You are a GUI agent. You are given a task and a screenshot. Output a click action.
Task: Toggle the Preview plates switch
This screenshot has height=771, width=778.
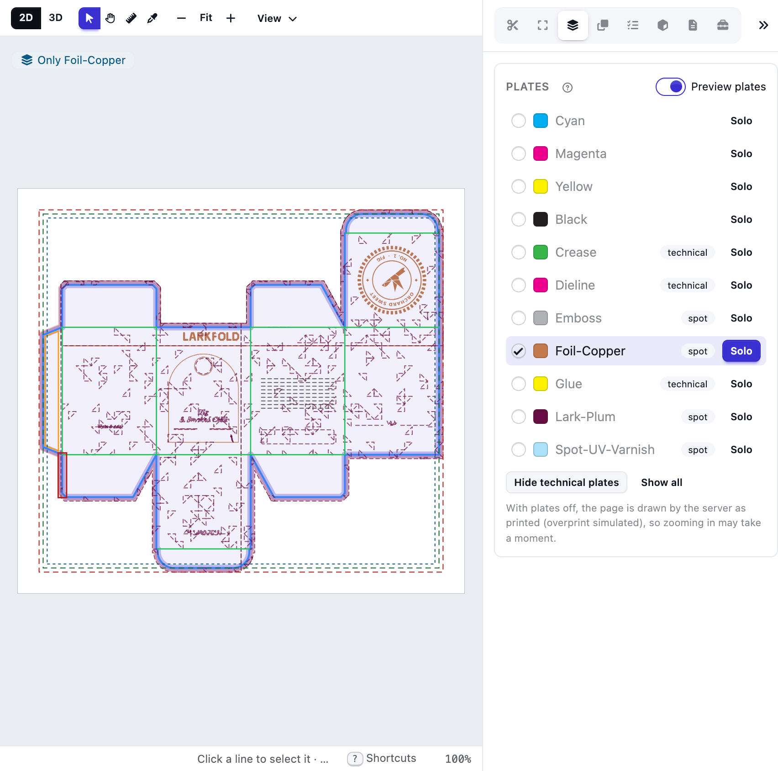point(670,87)
